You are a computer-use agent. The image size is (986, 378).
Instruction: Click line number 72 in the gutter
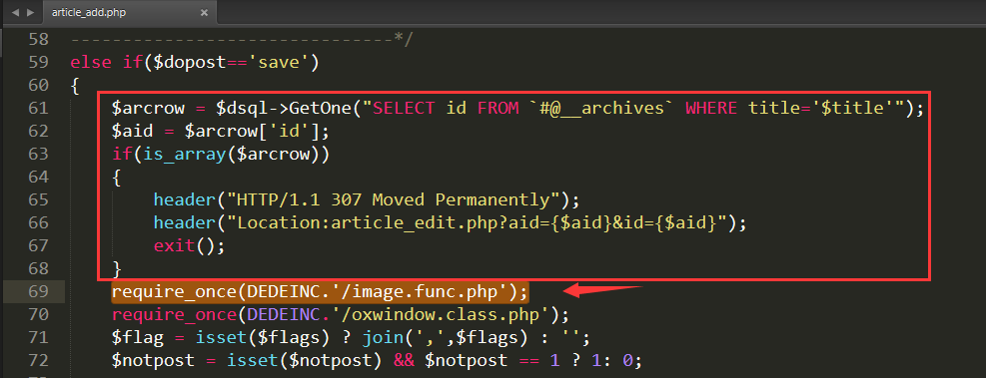[x=38, y=360]
